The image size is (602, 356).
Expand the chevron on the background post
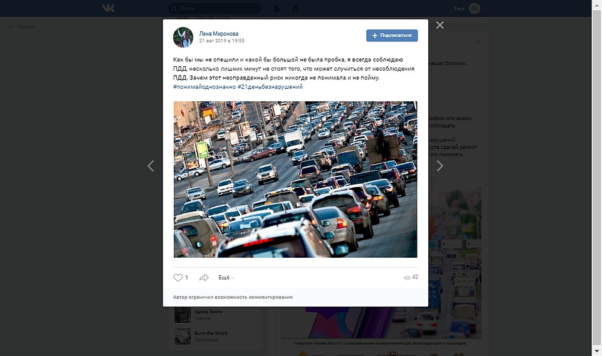coord(477,42)
